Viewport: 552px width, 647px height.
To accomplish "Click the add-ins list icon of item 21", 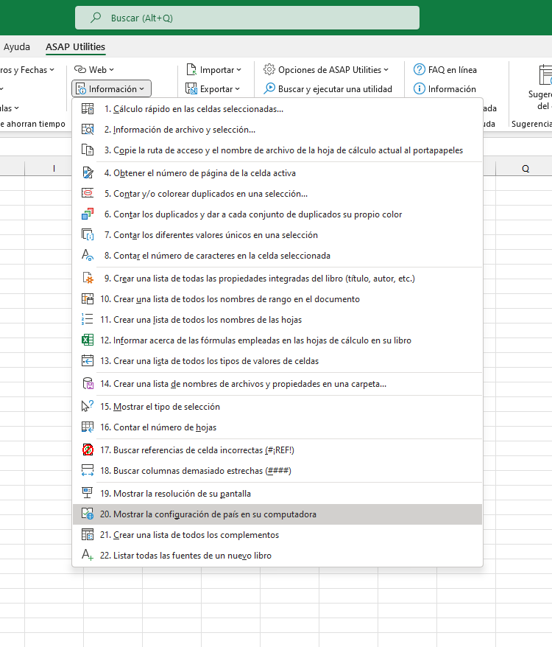I will tap(88, 535).
